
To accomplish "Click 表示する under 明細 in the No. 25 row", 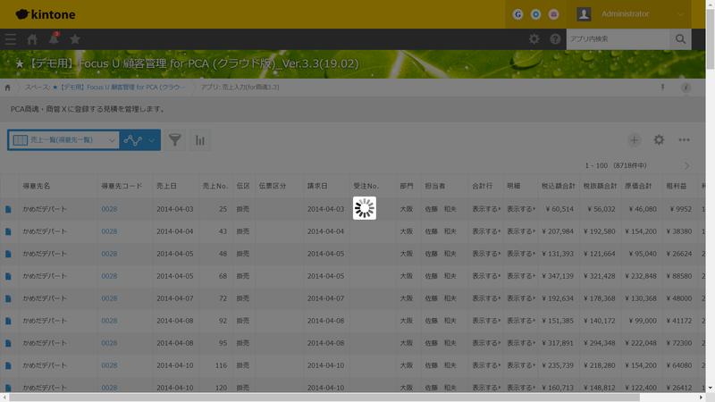I will click(x=521, y=209).
